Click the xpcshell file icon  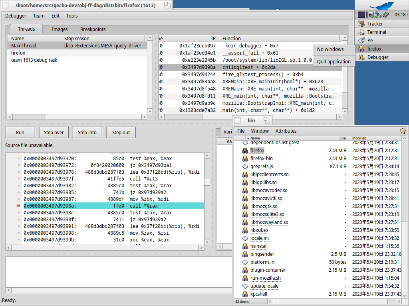245,294
